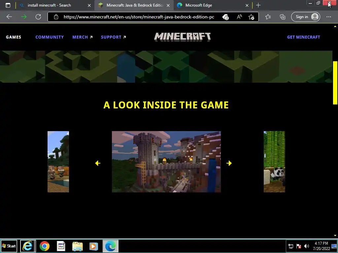Close the Minecraft Java & Bedrock tab
The height and width of the screenshot is (253, 338).
168,5
